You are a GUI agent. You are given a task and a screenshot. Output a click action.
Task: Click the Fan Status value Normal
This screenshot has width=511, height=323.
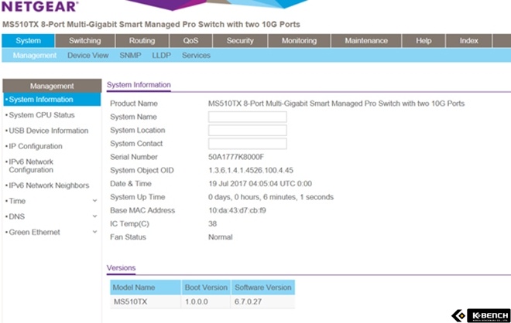tap(221, 237)
